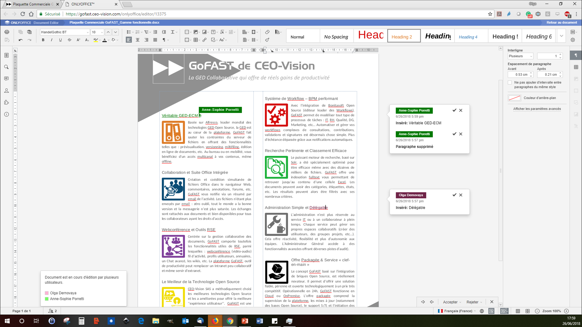The image size is (582, 327).
Task: Open the Comments panel in left sidebar
Action: point(6,79)
